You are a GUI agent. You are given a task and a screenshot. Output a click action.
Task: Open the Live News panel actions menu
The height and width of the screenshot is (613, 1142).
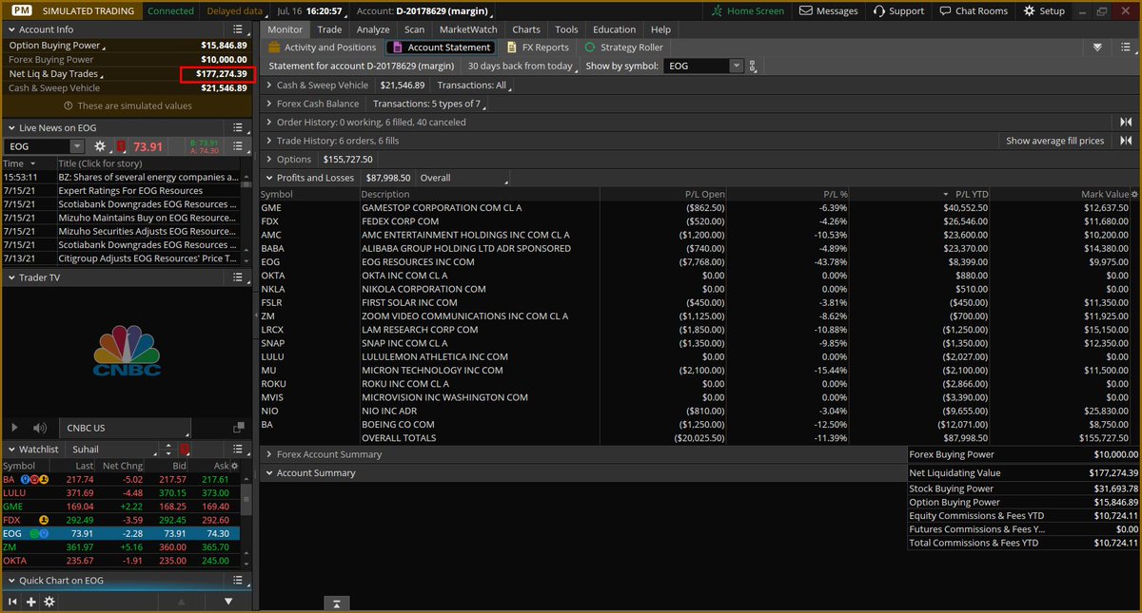coord(238,127)
